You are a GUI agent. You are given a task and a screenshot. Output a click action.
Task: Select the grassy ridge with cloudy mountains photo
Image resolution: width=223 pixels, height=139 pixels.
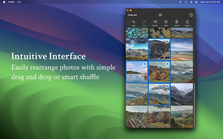click(137, 94)
